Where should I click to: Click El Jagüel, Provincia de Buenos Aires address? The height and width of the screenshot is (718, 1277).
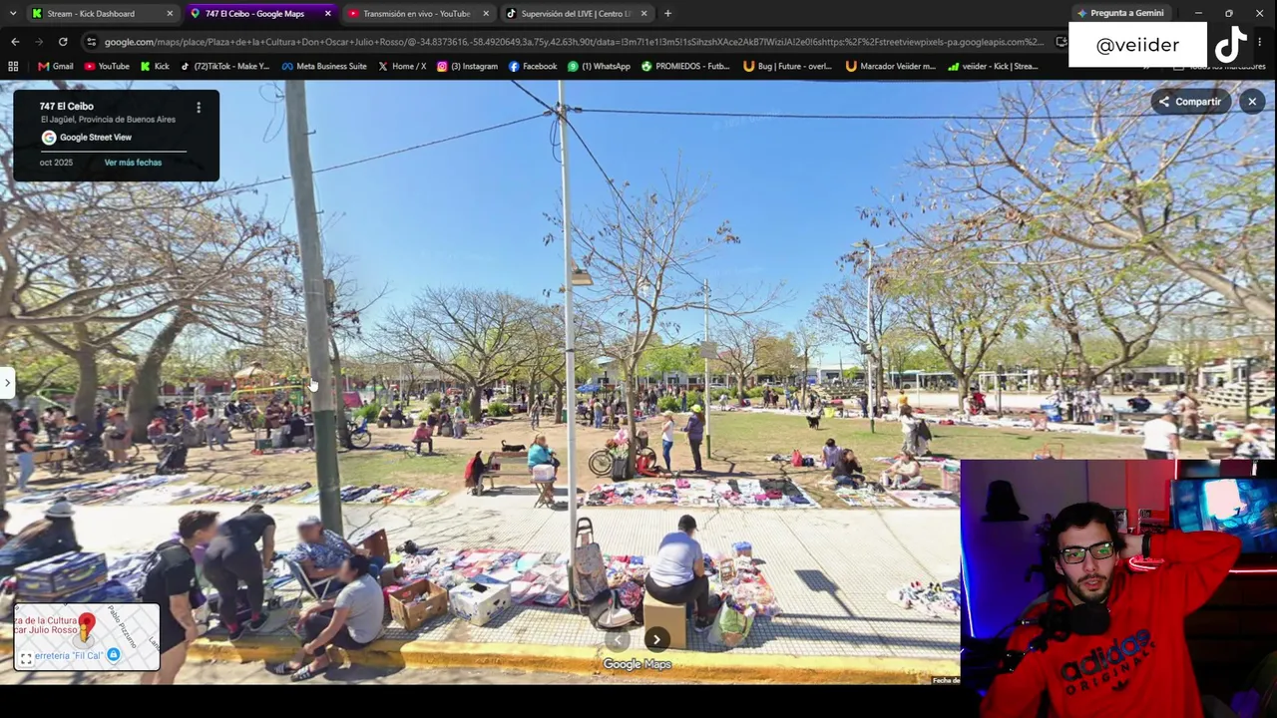(x=108, y=120)
